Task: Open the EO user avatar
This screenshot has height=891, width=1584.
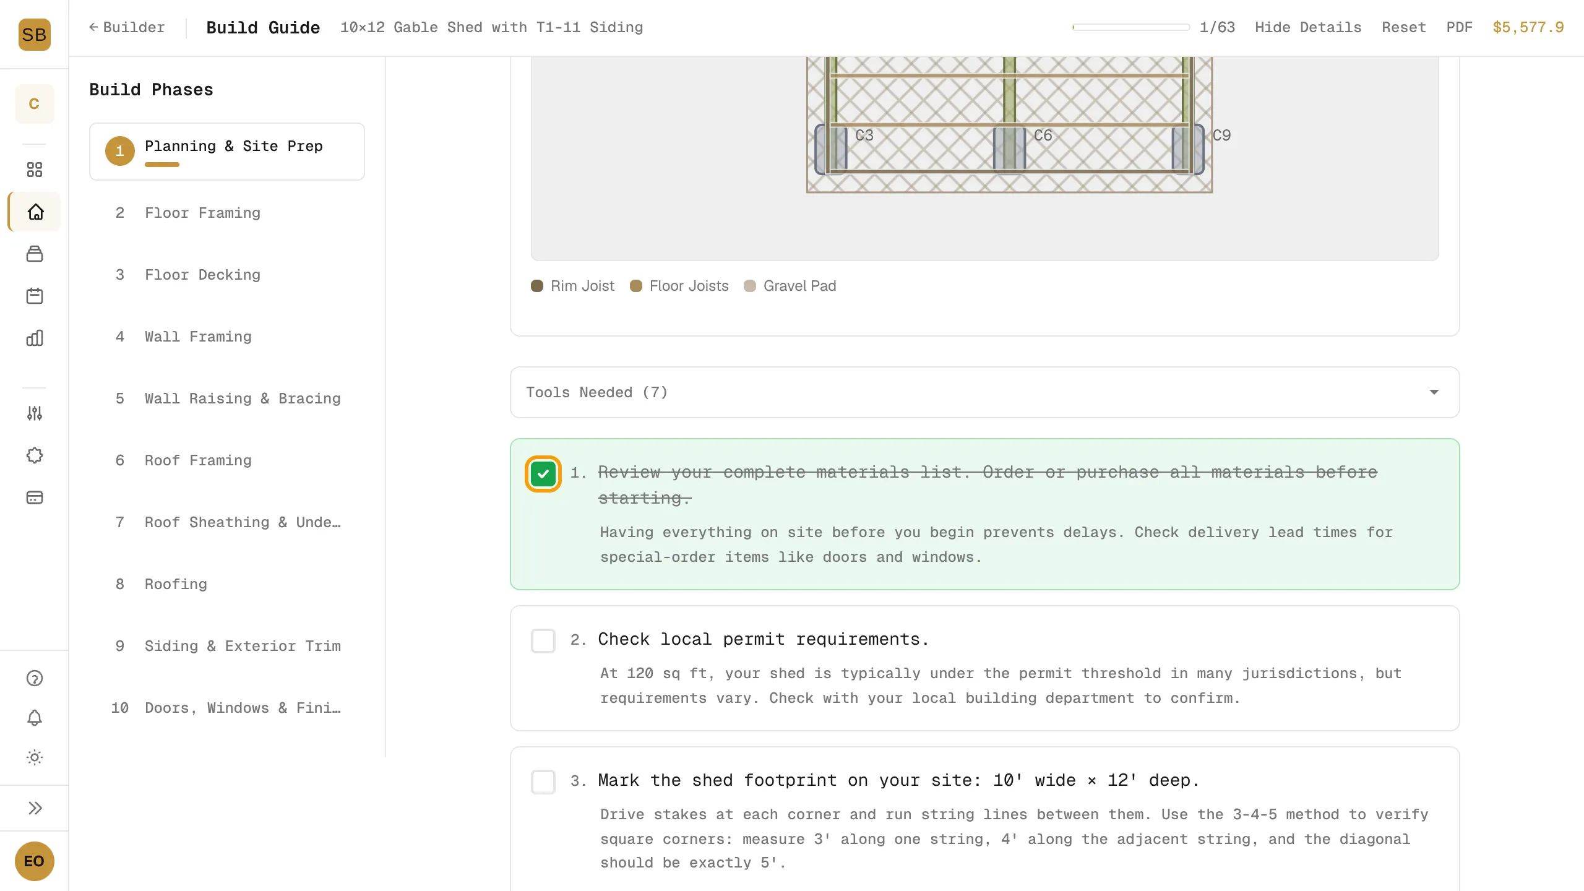Action: 34,861
